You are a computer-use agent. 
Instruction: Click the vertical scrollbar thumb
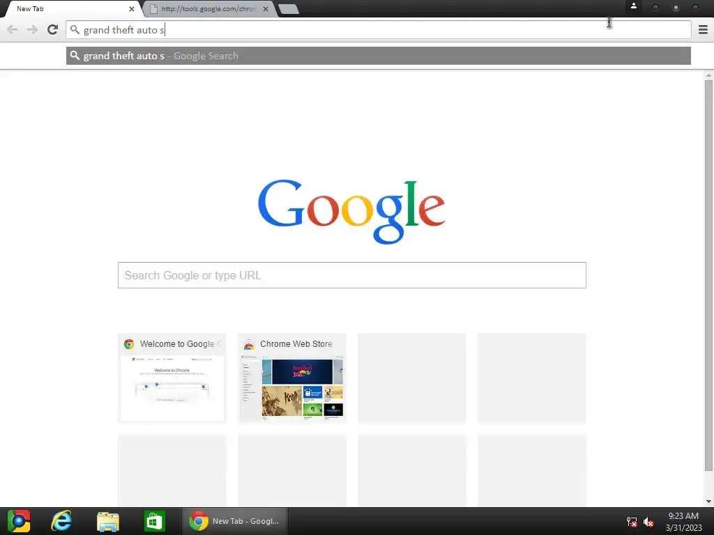(708, 275)
